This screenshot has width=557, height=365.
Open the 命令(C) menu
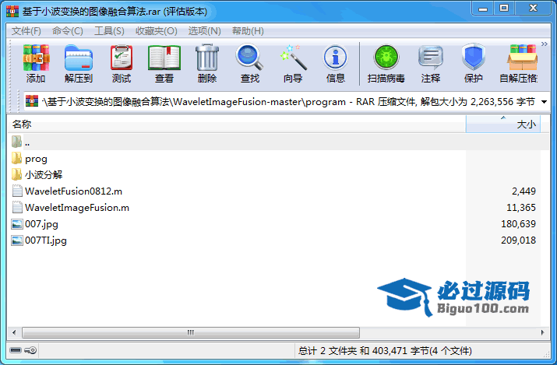[68, 31]
